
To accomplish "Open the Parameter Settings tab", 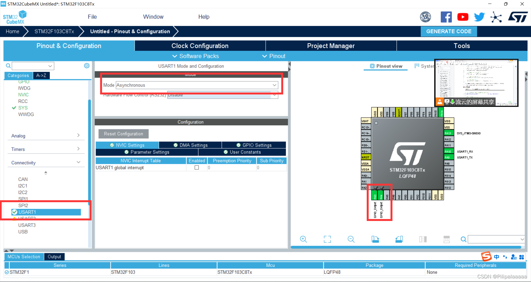I will click(x=147, y=152).
